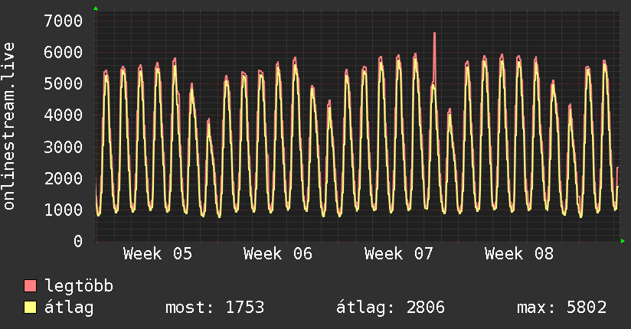
Task: Click the 6000 y-axis label
Action: [x=64, y=52]
